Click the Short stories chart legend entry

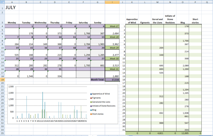[x=97, y=114]
